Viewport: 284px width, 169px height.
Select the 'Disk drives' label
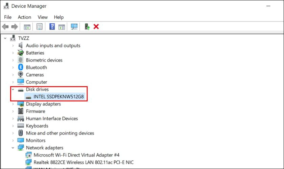pyautogui.click(x=37, y=89)
